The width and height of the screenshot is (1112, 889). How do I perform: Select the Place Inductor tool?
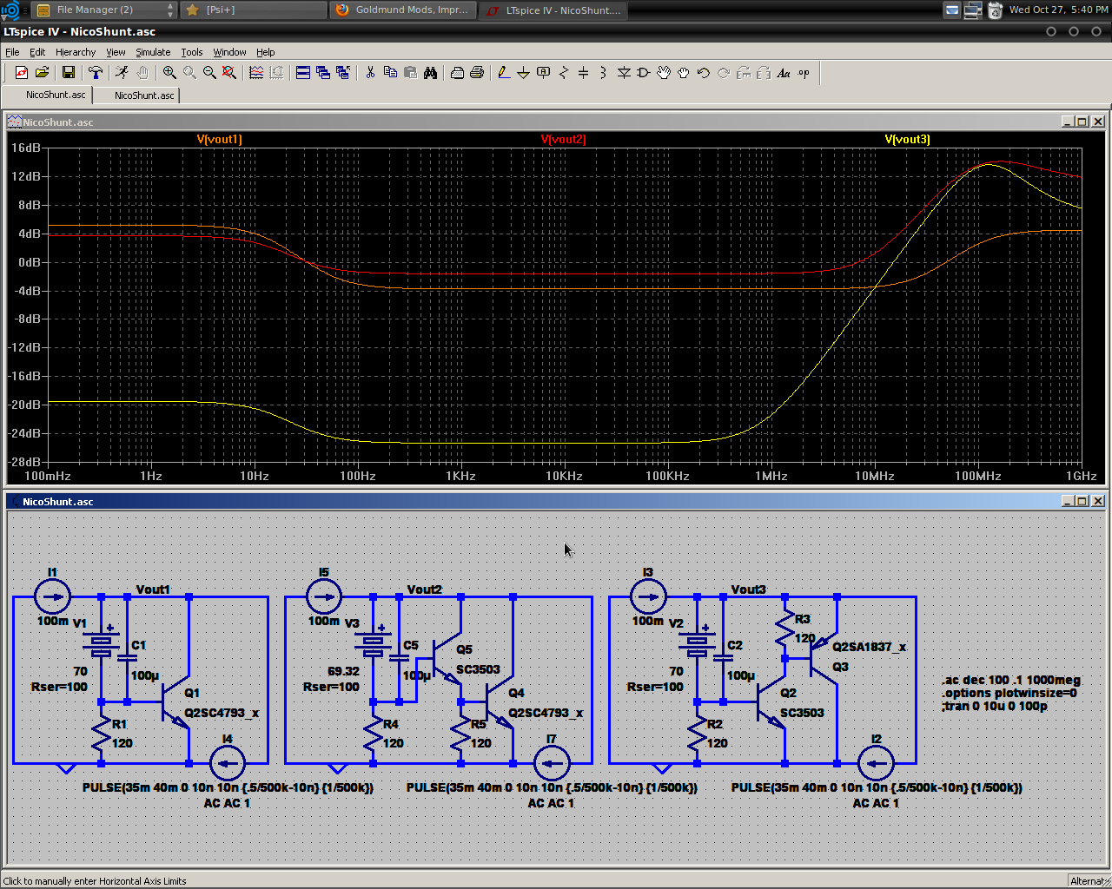pos(604,73)
